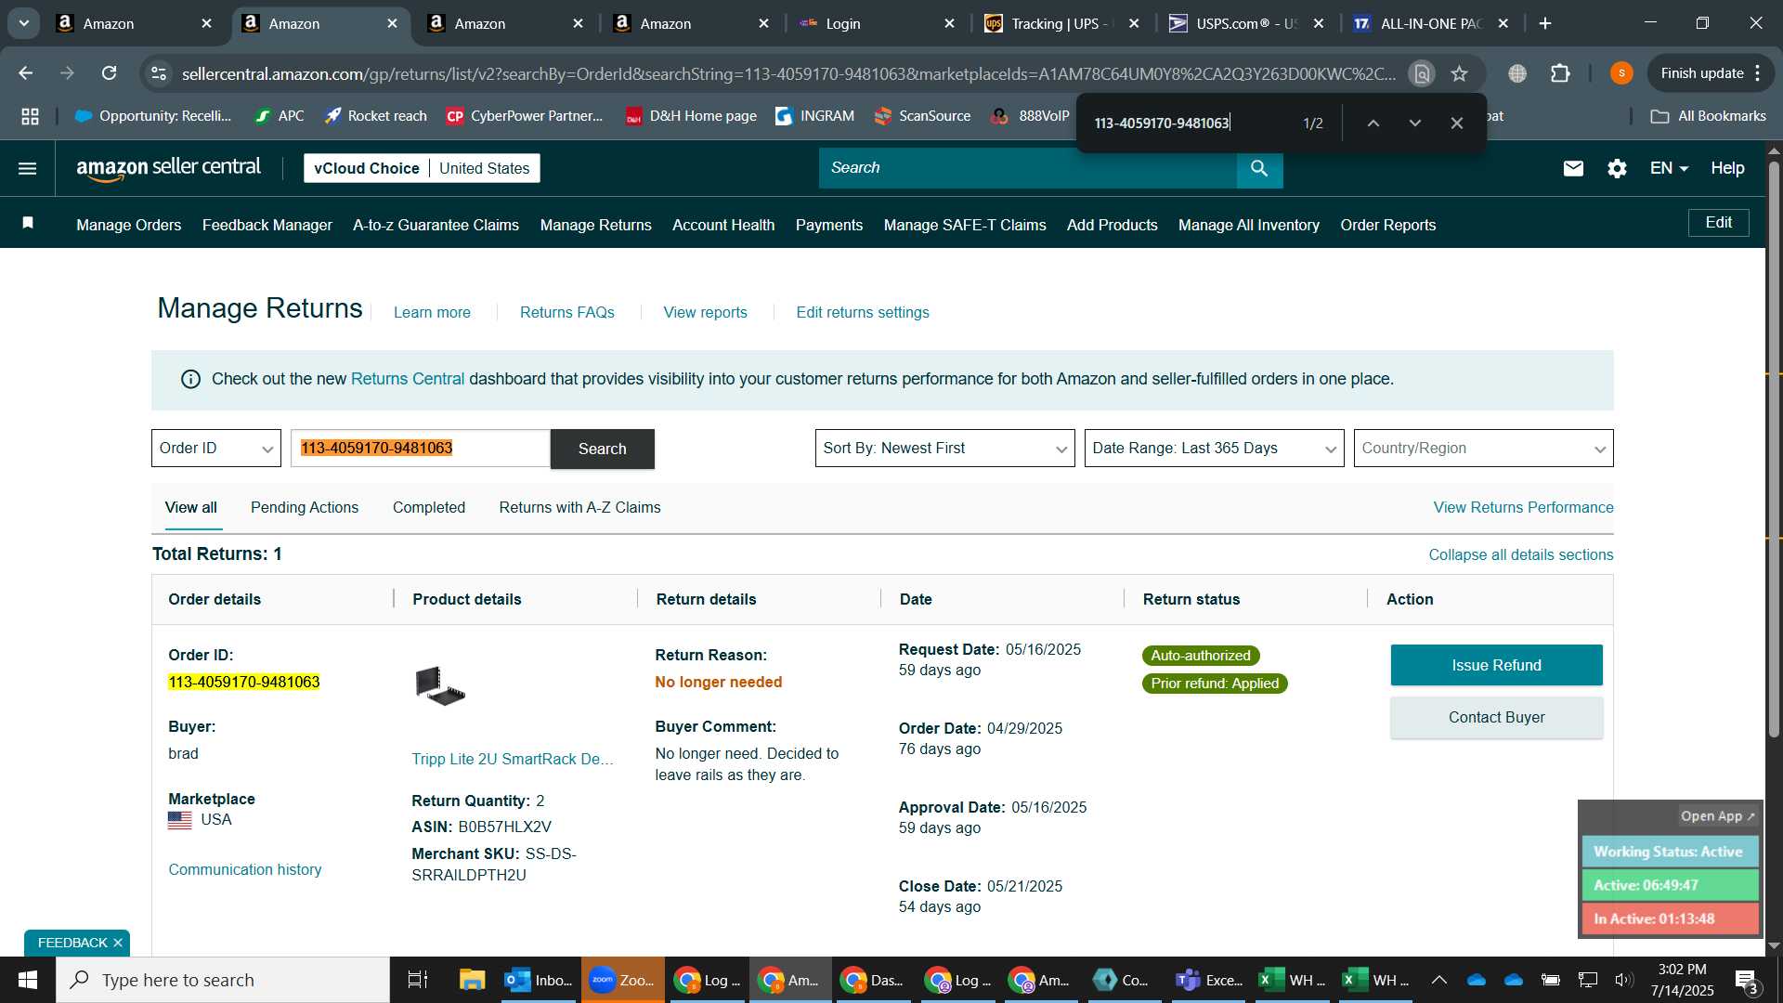
Task: Open the info icon in Returns Central banner
Action: pyautogui.click(x=190, y=379)
